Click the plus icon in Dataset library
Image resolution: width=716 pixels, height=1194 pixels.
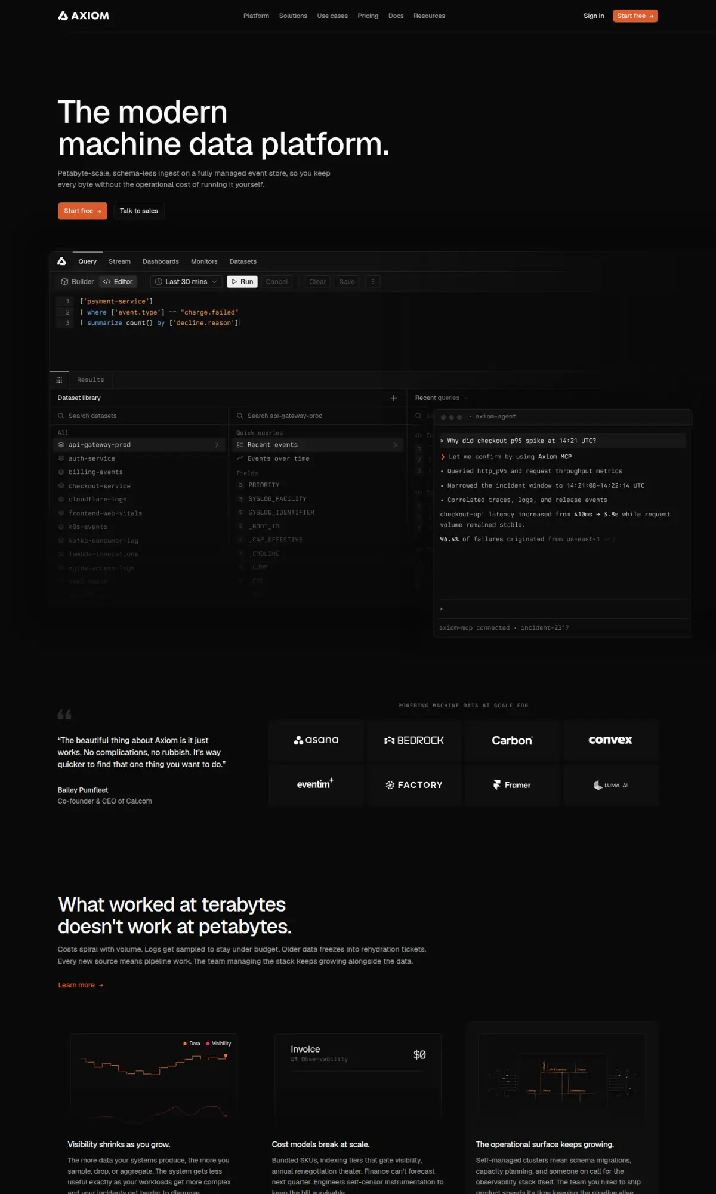coord(394,398)
